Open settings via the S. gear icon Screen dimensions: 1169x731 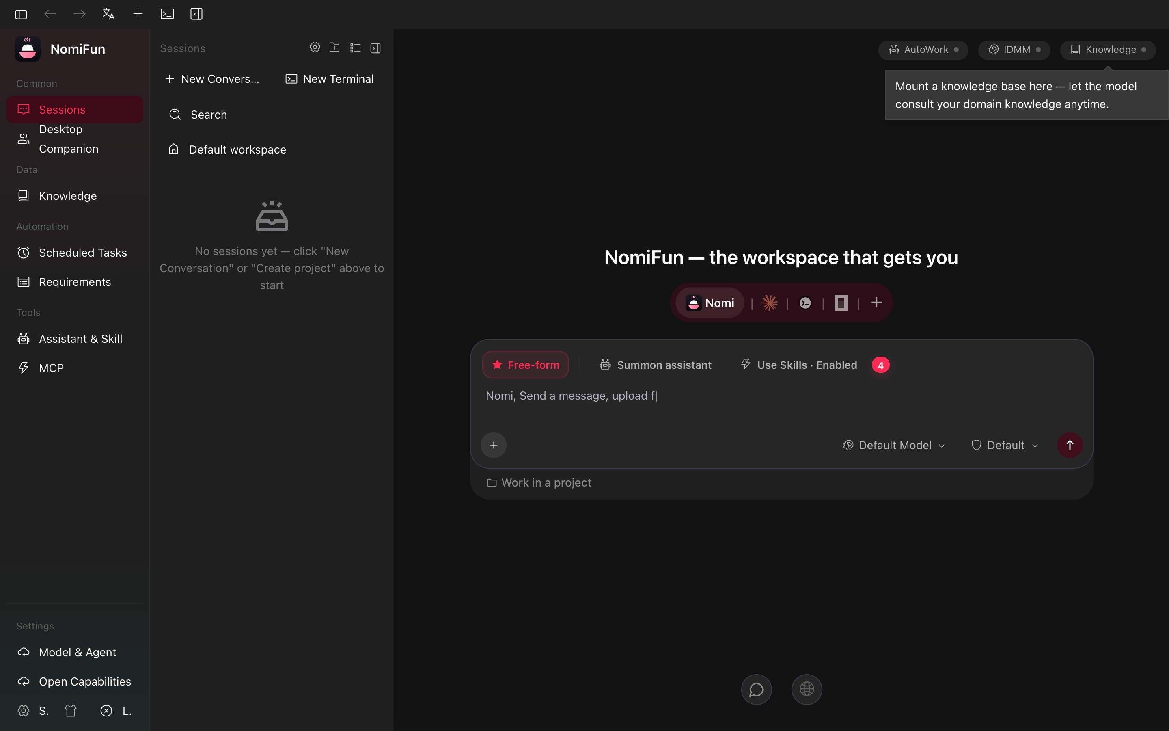click(x=24, y=711)
